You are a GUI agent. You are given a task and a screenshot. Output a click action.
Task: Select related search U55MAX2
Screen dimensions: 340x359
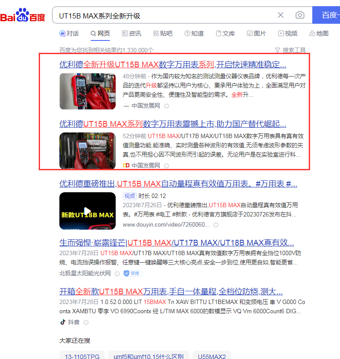point(212,356)
